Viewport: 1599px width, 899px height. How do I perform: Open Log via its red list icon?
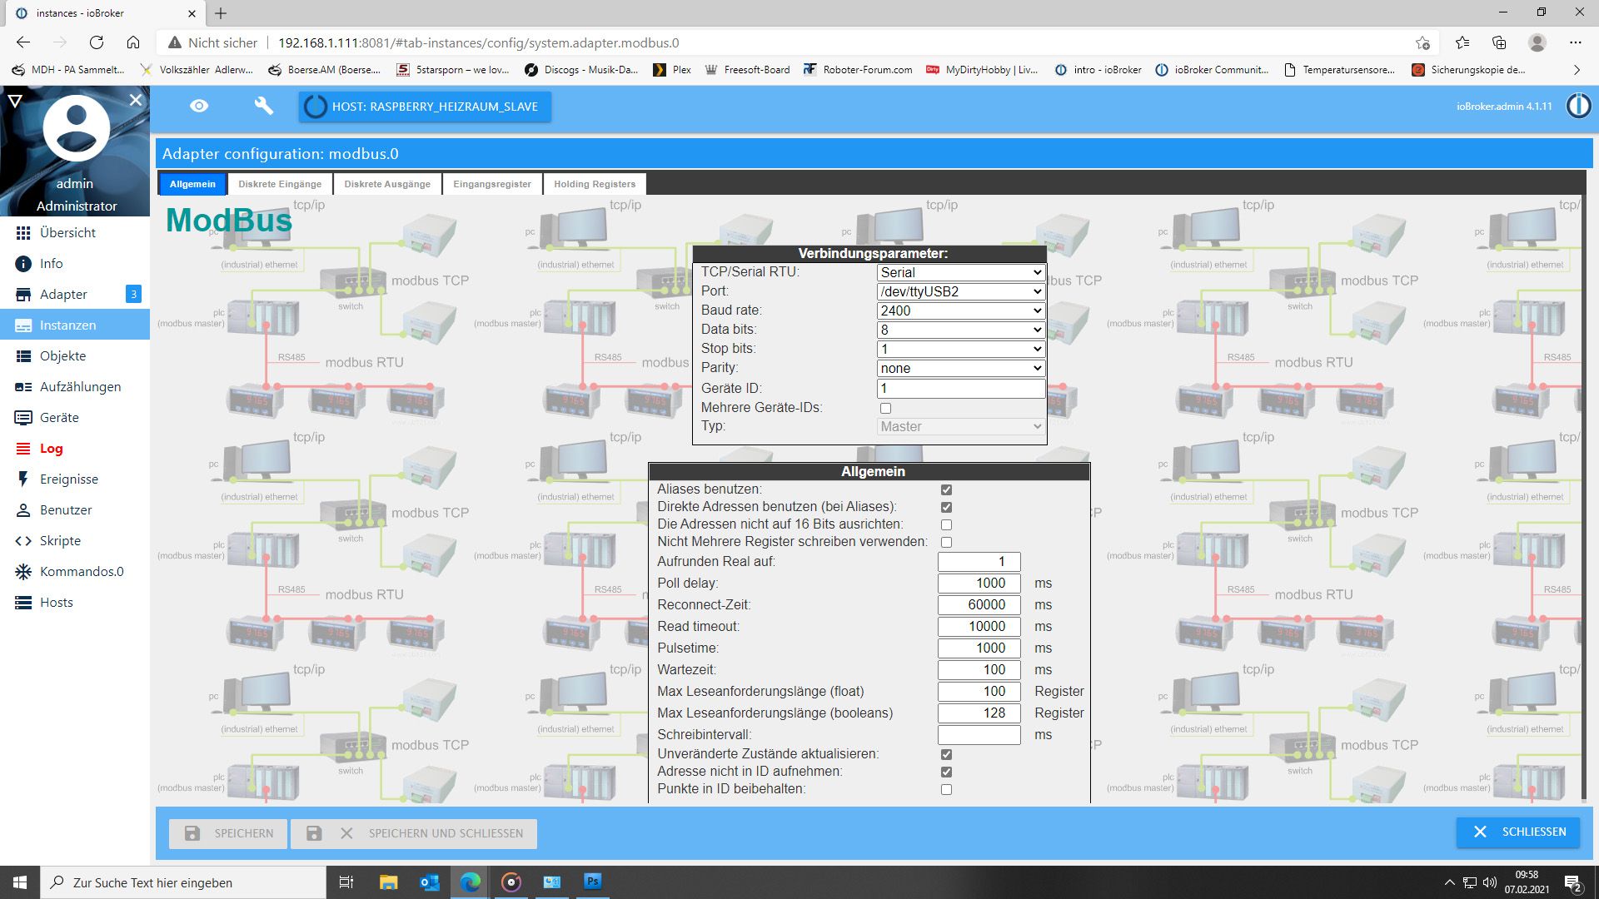23,449
